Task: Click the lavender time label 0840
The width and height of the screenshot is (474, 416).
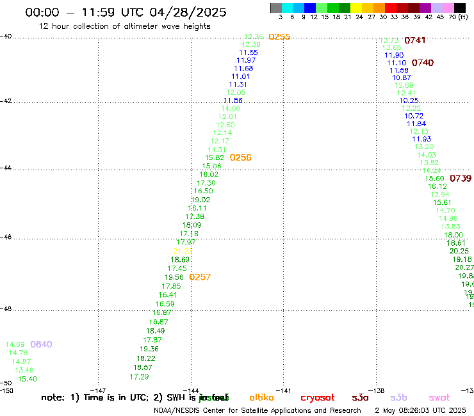Action: (42, 344)
